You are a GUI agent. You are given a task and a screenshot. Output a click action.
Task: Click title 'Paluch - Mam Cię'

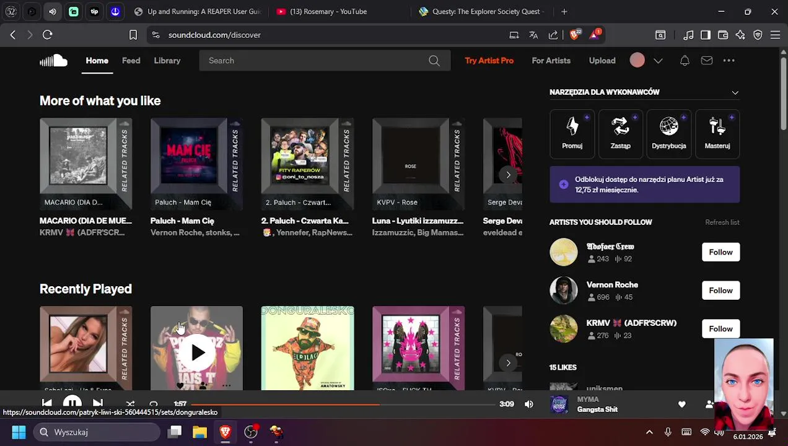click(182, 221)
